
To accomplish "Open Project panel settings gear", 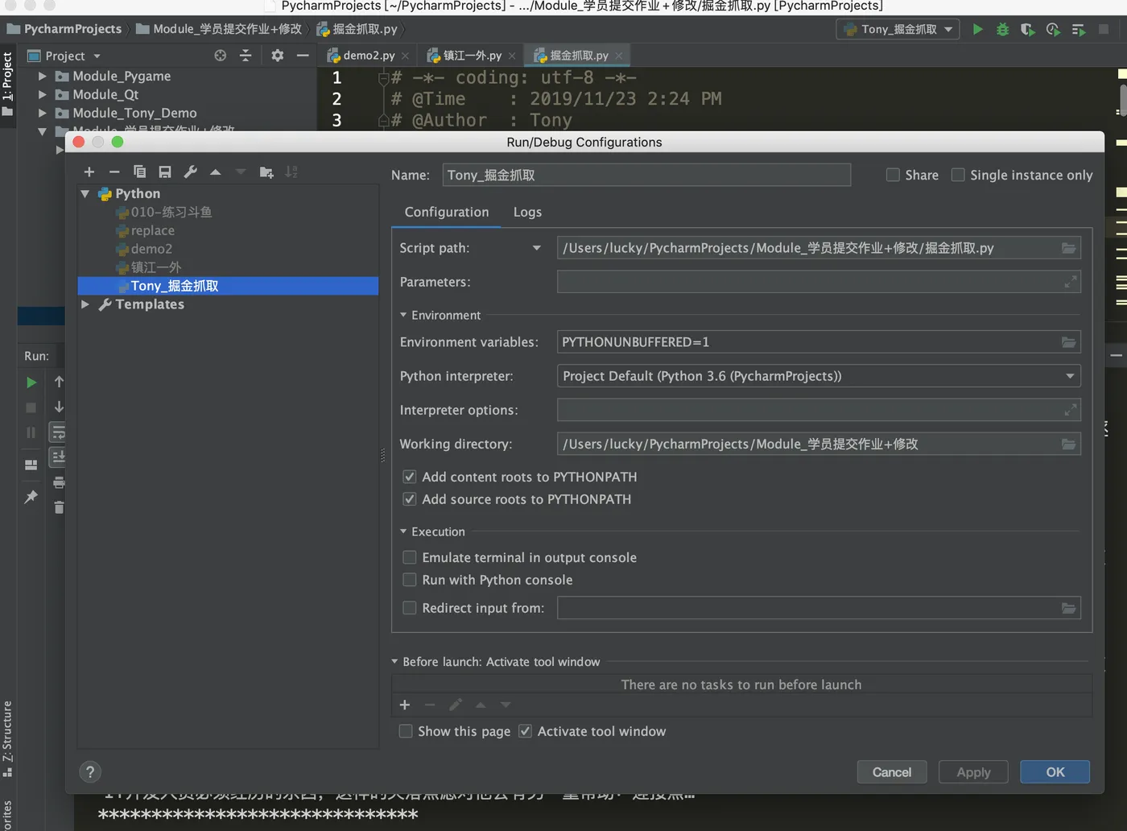I will click(277, 56).
